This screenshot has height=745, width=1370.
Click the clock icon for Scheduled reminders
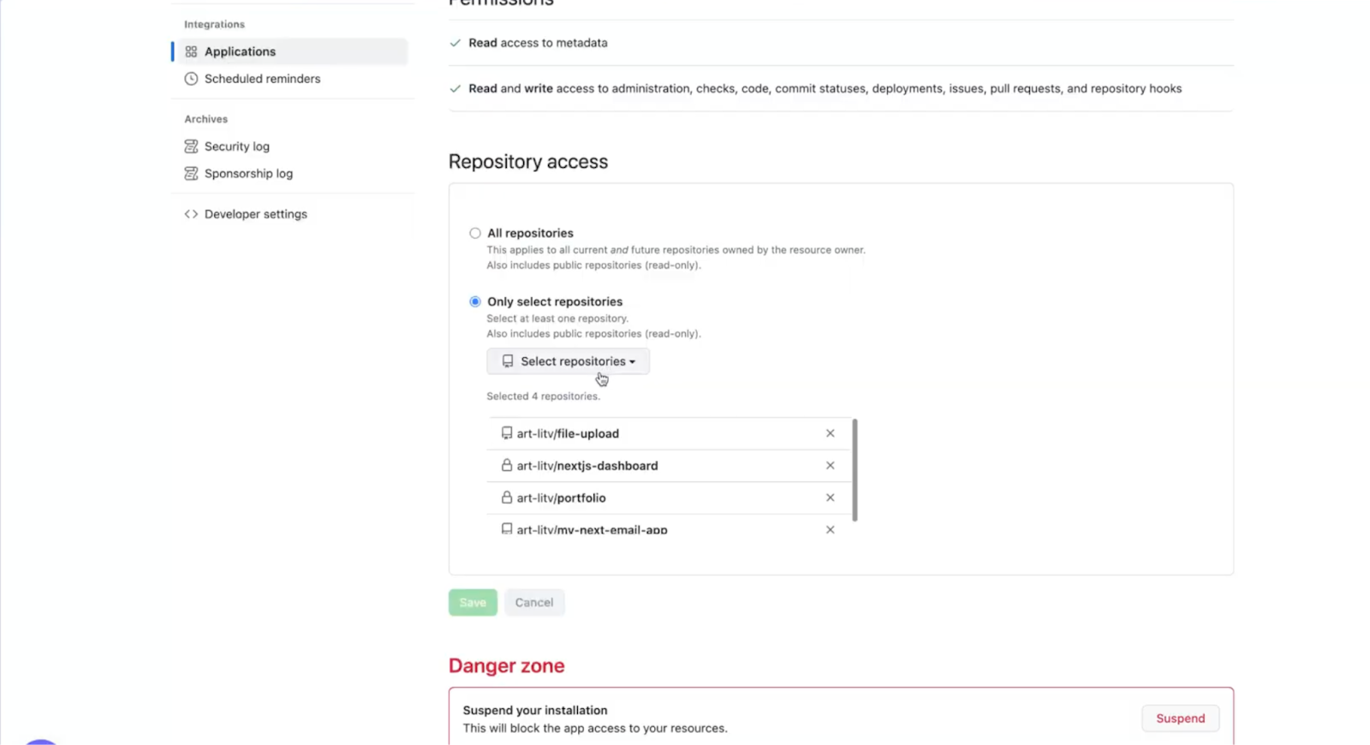point(191,79)
